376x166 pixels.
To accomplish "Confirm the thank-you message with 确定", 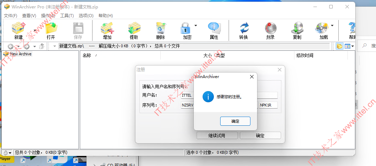I will [x=235, y=121].
